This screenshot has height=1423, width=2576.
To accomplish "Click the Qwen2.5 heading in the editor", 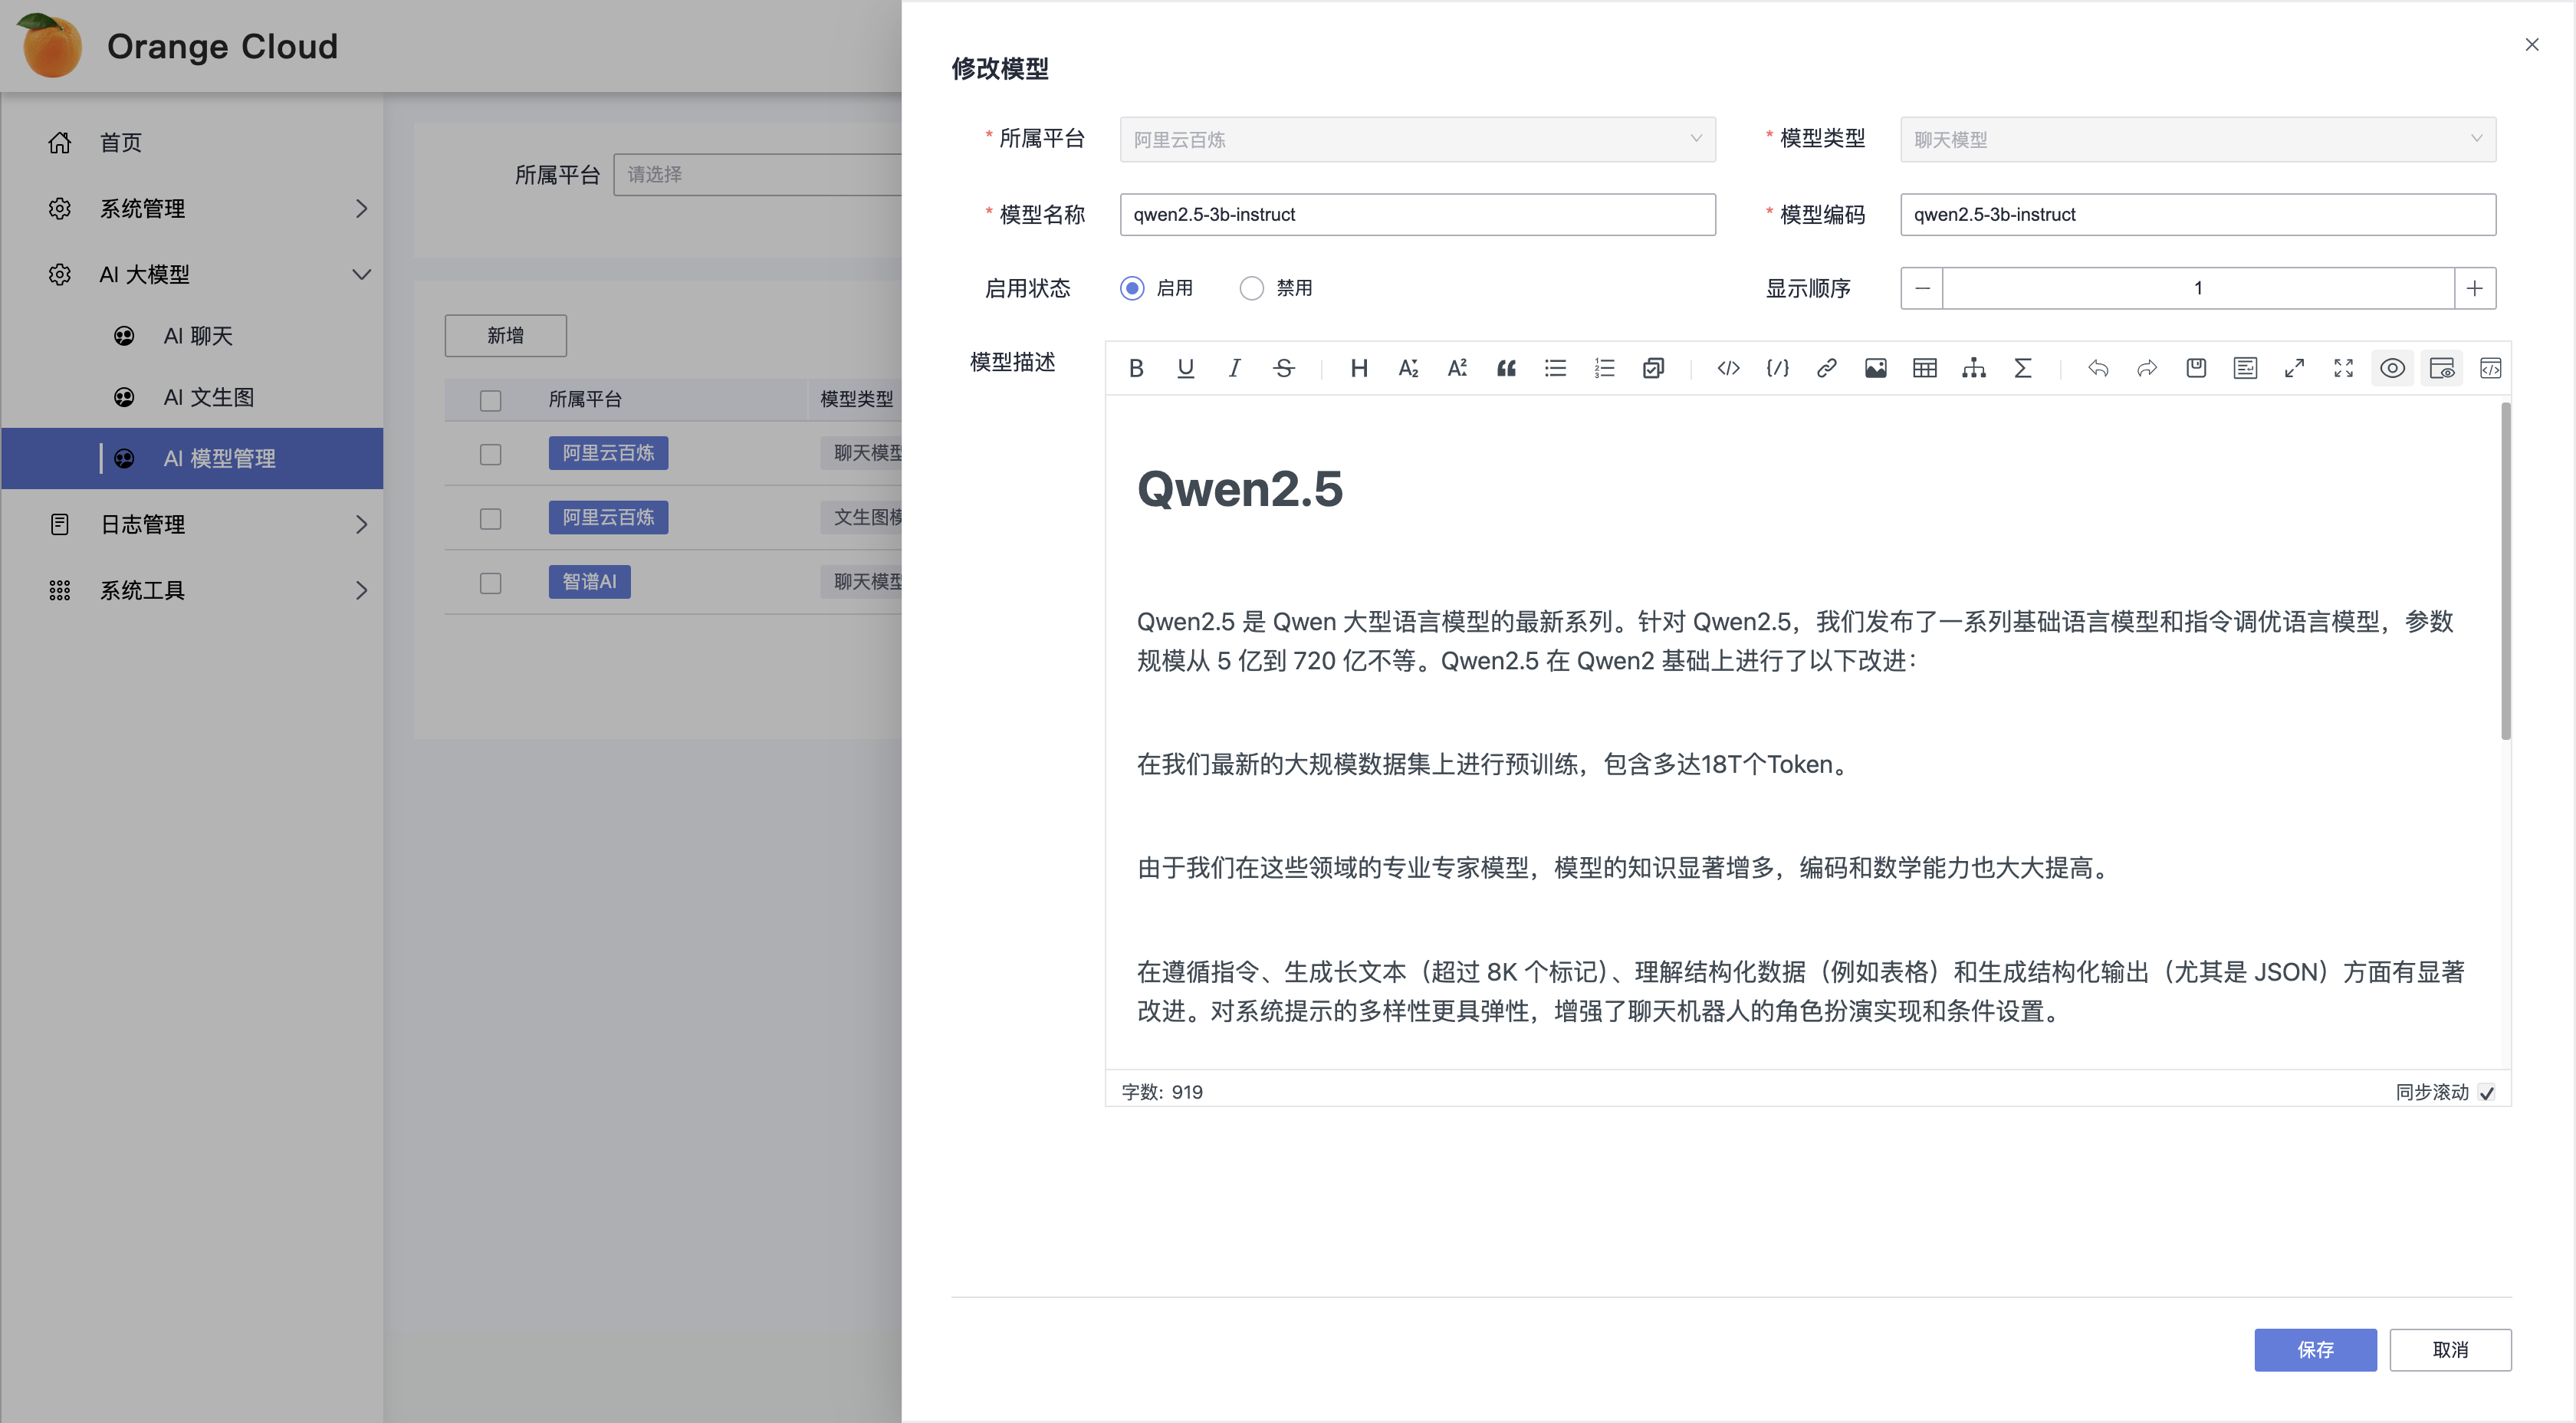I will click(1239, 489).
